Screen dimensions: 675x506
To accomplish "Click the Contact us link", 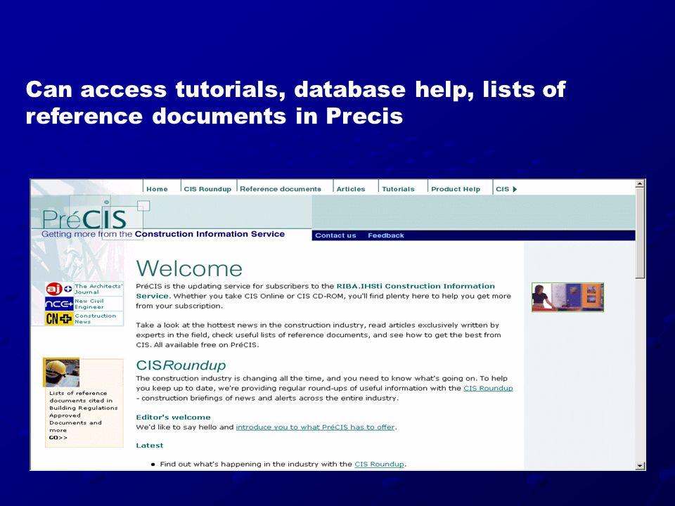I will [x=335, y=235].
